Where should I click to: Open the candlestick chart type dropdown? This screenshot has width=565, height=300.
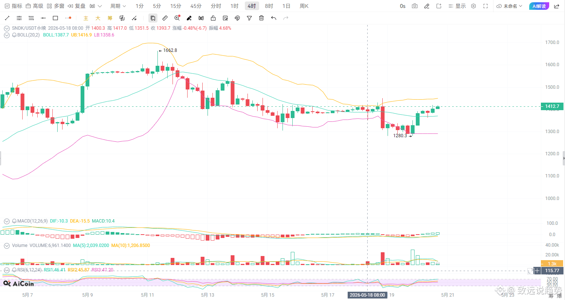click(x=96, y=6)
